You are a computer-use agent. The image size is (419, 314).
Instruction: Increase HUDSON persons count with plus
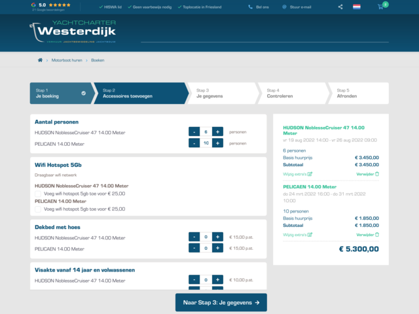(x=218, y=131)
